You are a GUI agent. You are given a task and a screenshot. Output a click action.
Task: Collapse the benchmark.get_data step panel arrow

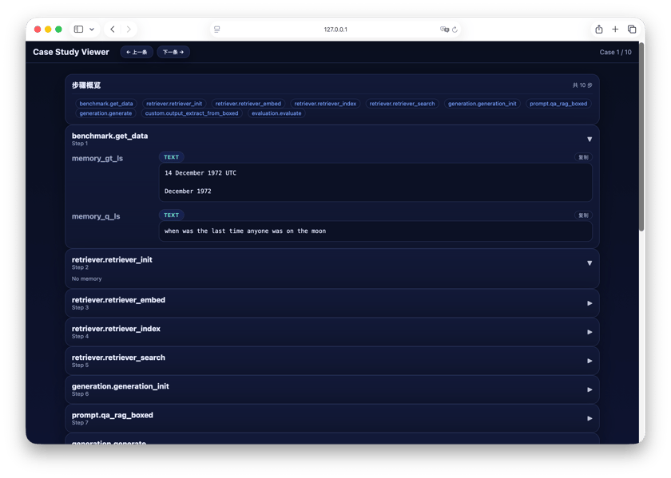tap(590, 140)
